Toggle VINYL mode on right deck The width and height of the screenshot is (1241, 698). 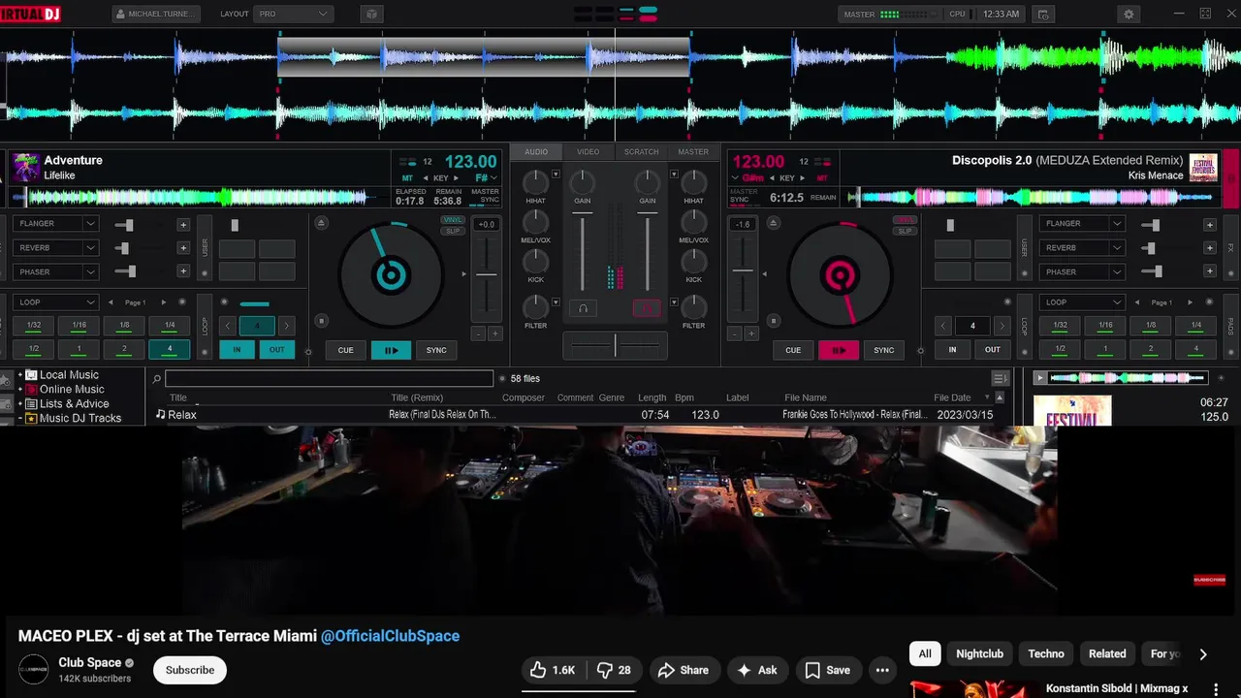click(x=906, y=220)
